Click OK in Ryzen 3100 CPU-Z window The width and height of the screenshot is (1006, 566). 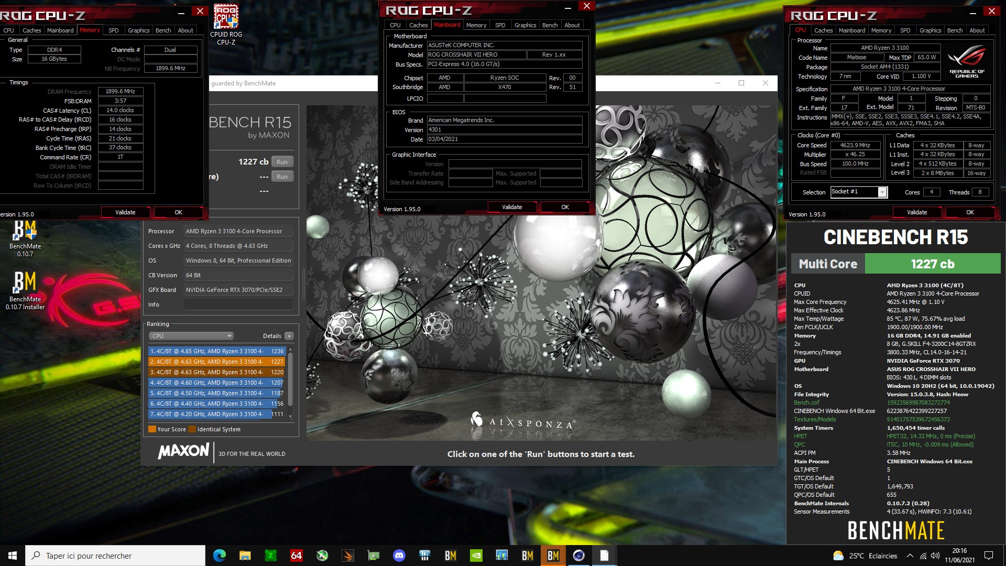tap(970, 212)
